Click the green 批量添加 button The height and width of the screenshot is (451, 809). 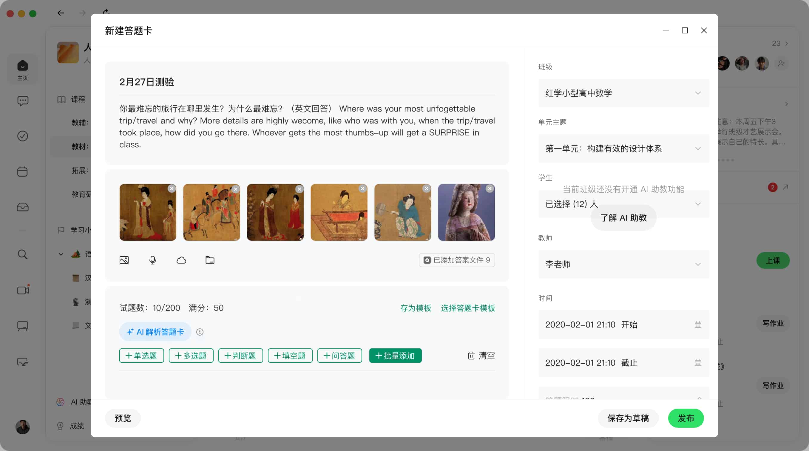(x=395, y=356)
